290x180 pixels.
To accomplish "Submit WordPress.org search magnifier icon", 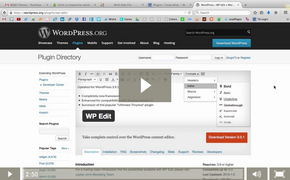I will click(249, 32).
